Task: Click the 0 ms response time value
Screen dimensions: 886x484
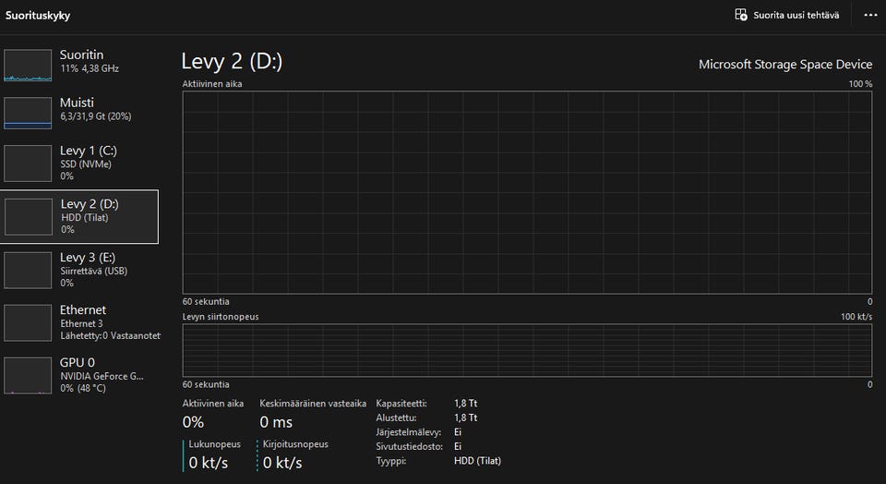Action: (276, 422)
